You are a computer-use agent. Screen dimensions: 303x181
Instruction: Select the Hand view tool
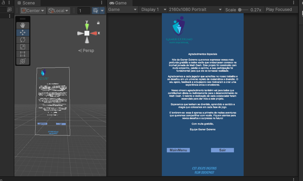pos(23,25)
